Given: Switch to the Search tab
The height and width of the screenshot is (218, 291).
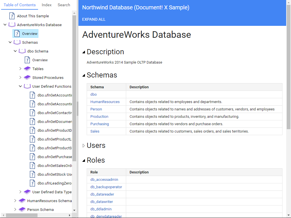Looking at the screenshot, I should 64,5.
